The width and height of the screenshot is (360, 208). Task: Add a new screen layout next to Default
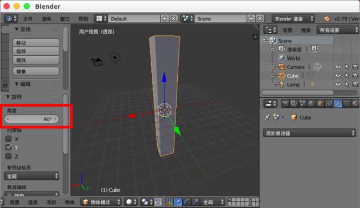click(164, 19)
